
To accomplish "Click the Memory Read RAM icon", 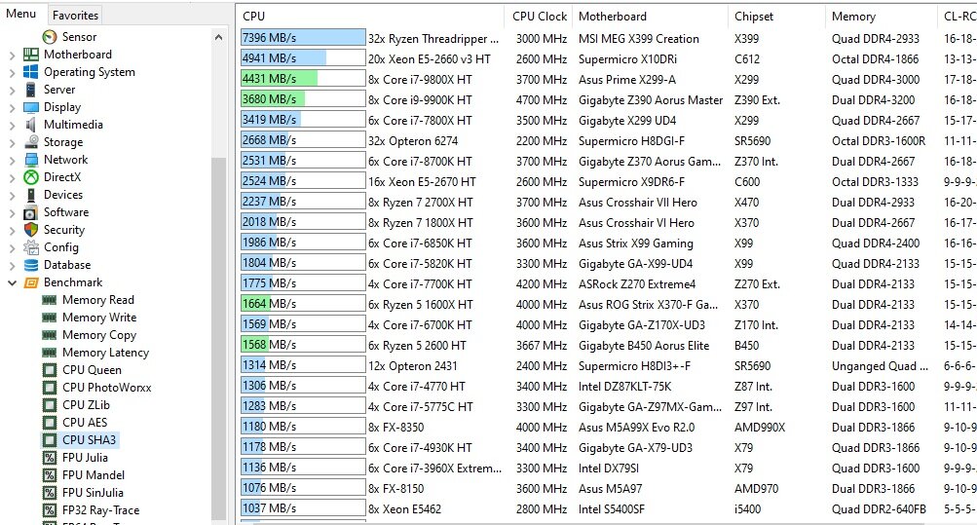I will [x=50, y=300].
